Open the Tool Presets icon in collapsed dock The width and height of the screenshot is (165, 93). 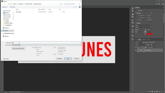click(x=133, y=36)
